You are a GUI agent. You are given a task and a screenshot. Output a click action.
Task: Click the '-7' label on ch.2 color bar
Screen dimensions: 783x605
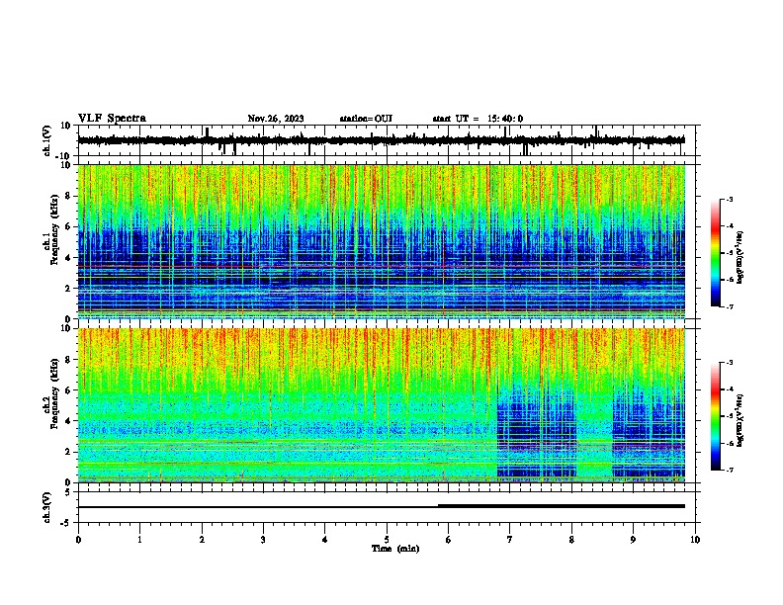tap(730, 471)
